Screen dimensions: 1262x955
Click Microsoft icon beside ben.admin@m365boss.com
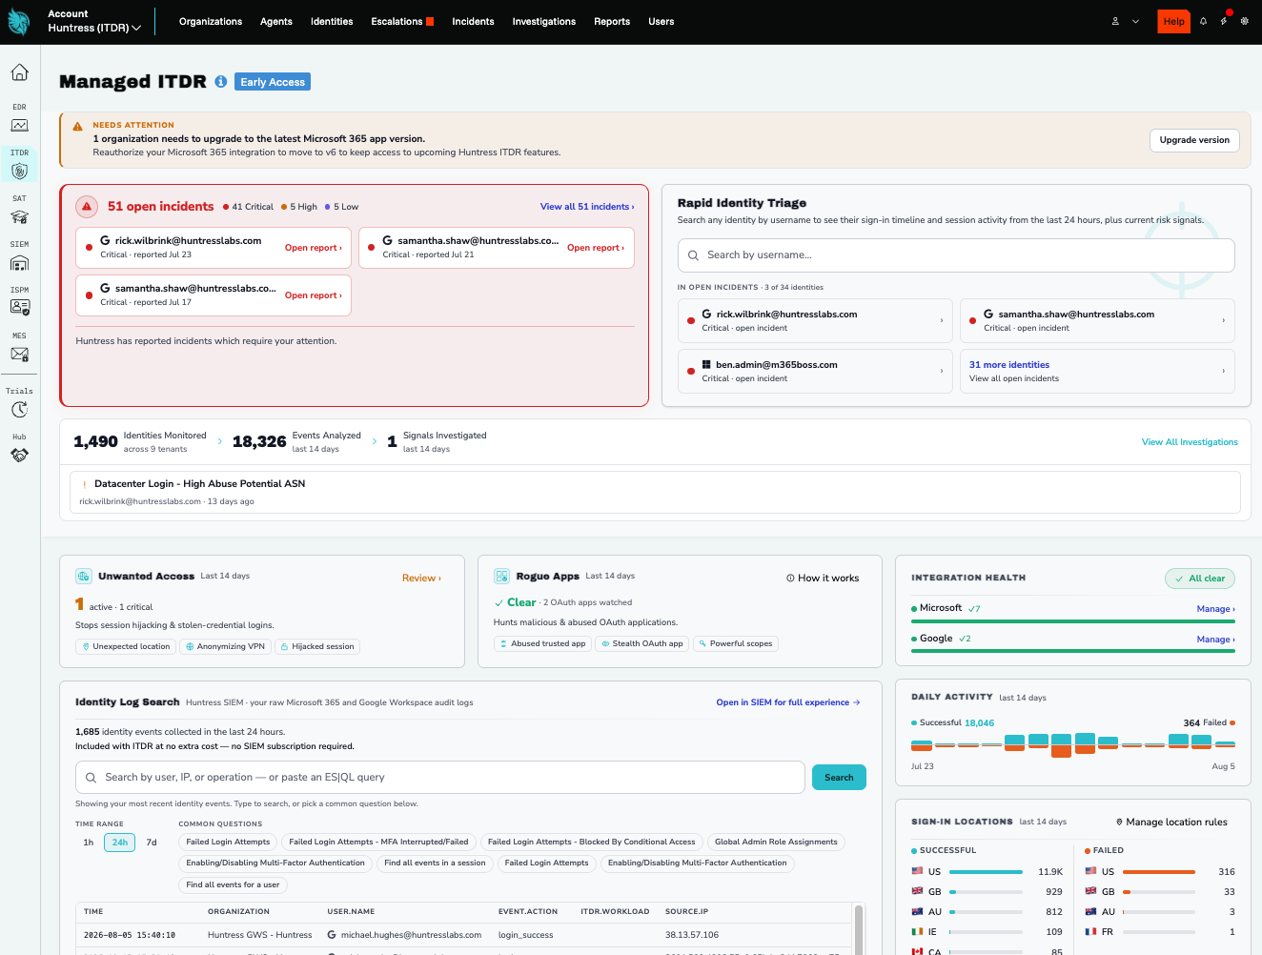[706, 364]
